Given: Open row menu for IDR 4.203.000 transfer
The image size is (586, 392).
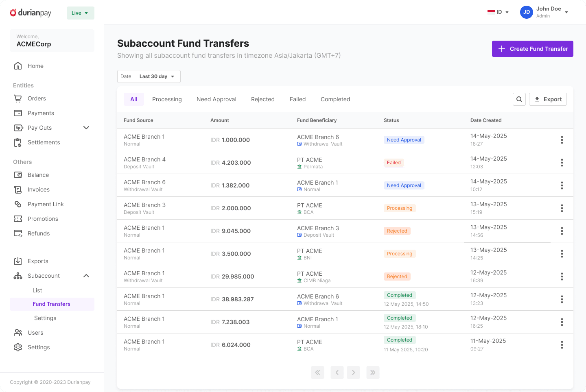Looking at the screenshot, I should (562, 163).
